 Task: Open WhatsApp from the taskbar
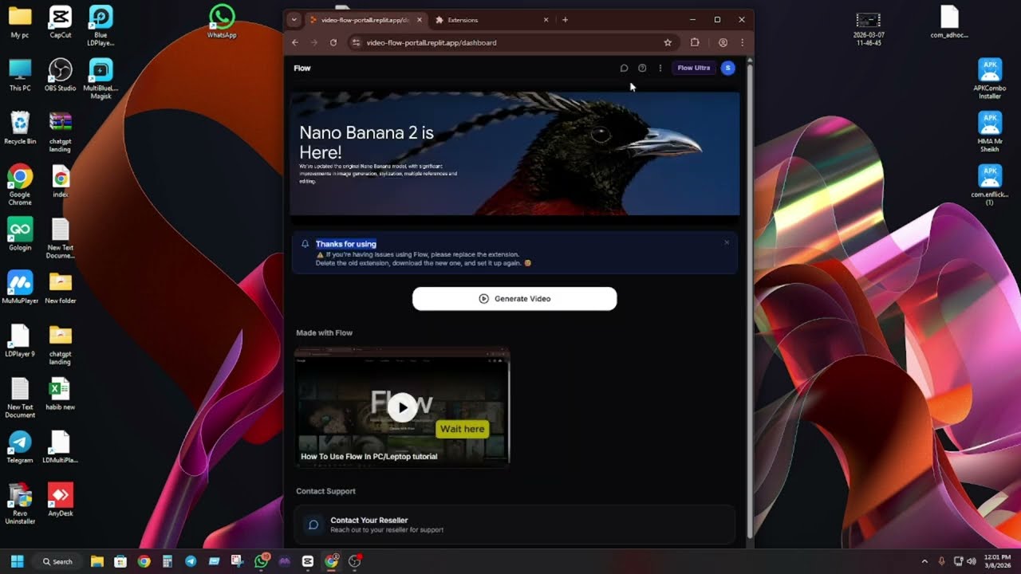[x=261, y=561]
